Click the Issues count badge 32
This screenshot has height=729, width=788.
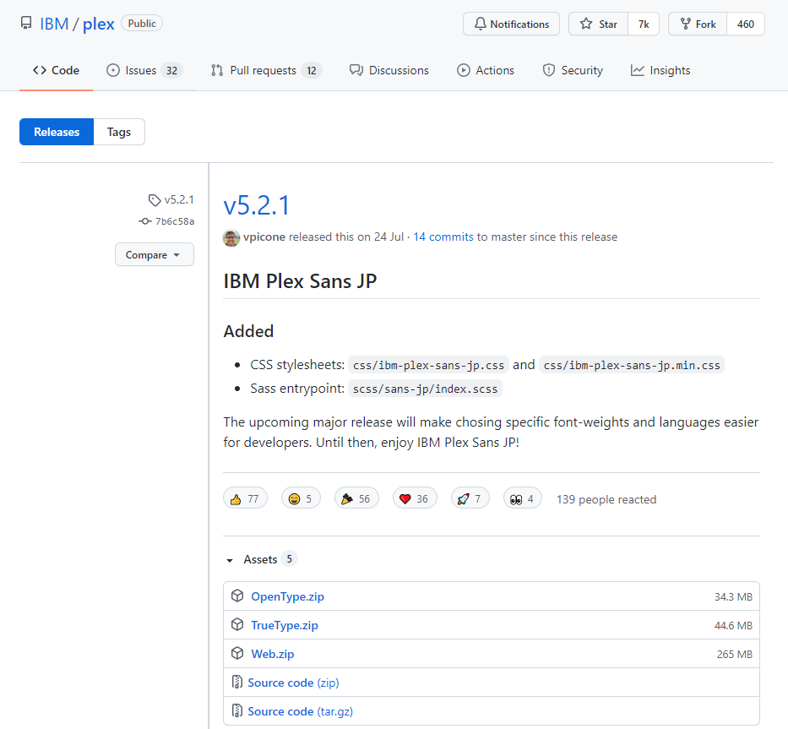(171, 70)
